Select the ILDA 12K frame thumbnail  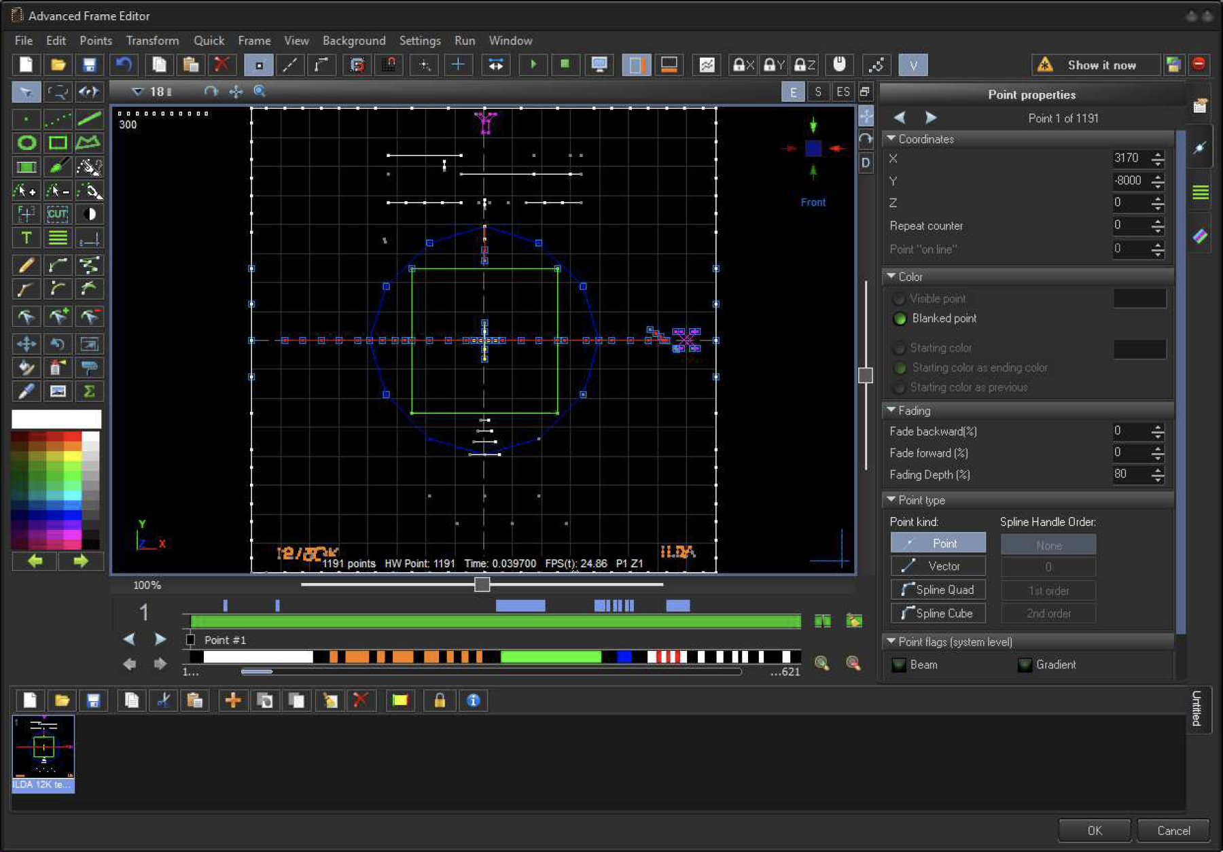click(x=43, y=753)
